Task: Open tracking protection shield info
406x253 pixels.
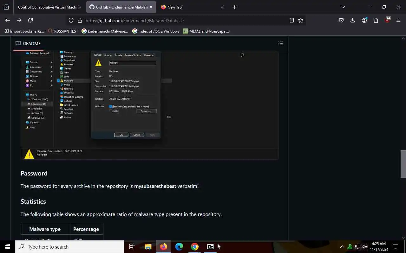Action: click(71, 20)
